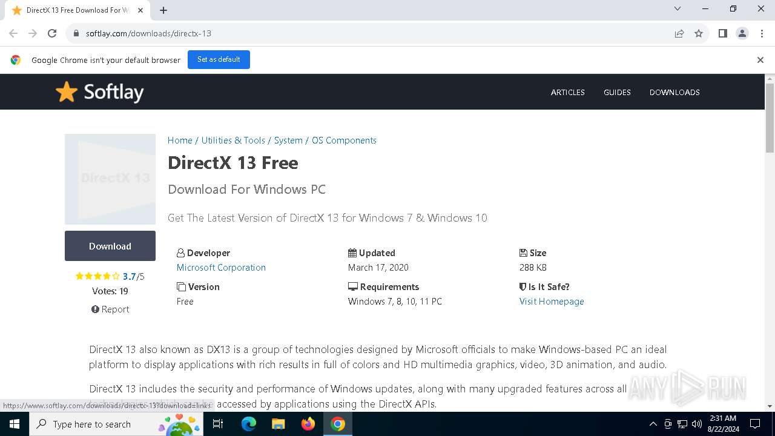Click the volume icon in system tray
This screenshot has width=775, height=436.
(x=696, y=424)
